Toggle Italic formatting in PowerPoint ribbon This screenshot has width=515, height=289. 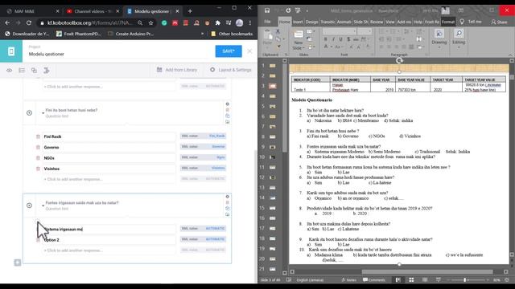tap(333, 39)
